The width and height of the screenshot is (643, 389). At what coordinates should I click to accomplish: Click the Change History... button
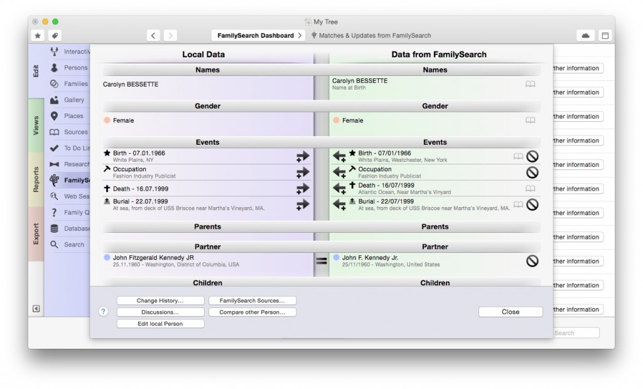coord(160,301)
